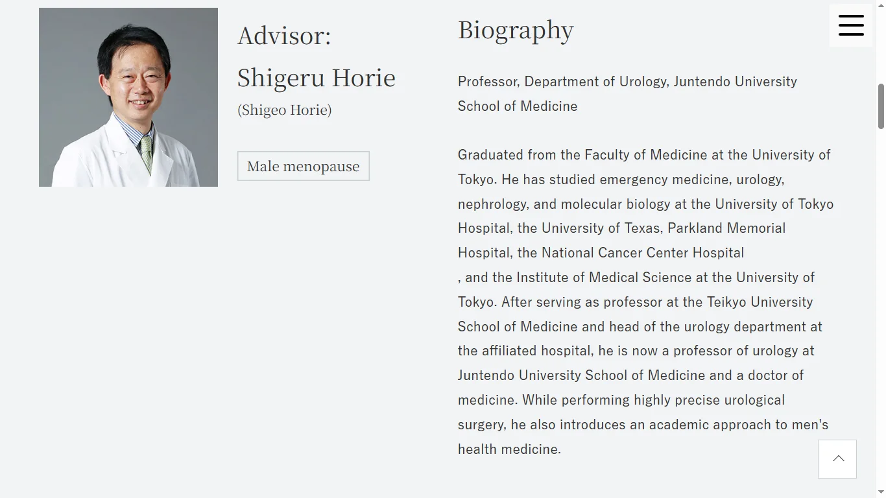This screenshot has width=886, height=498.
Task: Click the Parkland Memorial text line
Action: tap(621, 228)
